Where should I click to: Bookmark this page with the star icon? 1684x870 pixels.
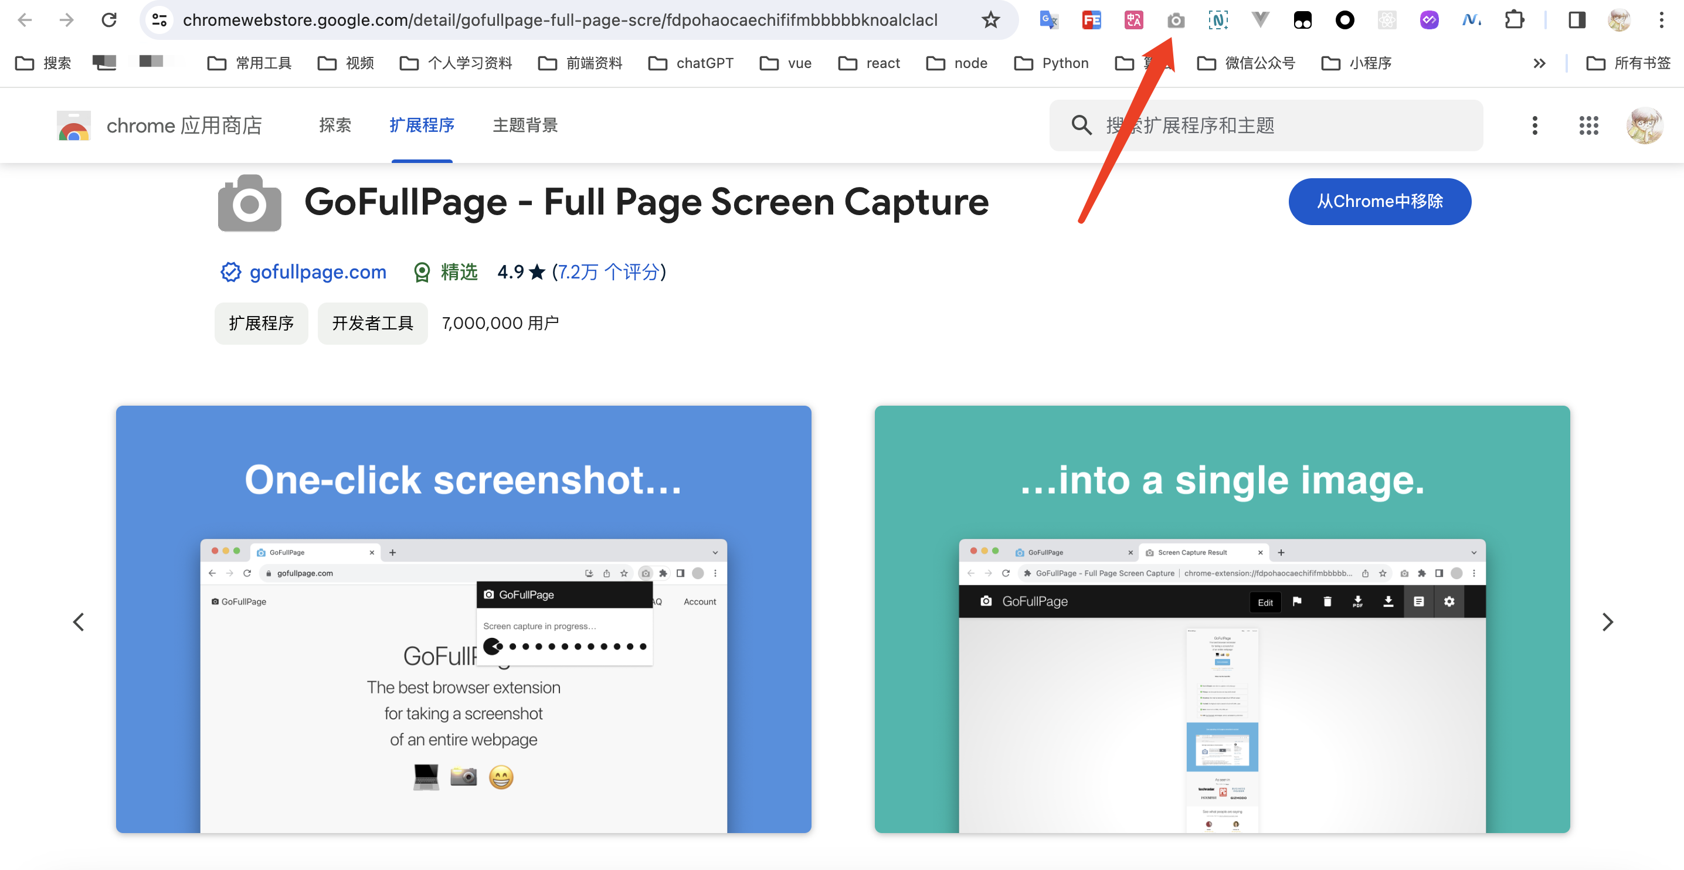pos(991,21)
